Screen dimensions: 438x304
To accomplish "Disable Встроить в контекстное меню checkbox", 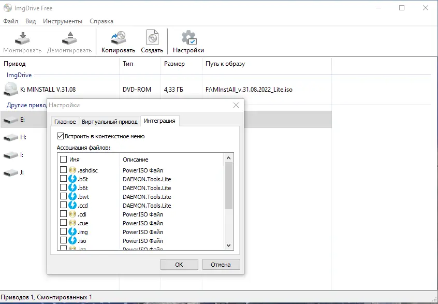I will [x=60, y=136].
